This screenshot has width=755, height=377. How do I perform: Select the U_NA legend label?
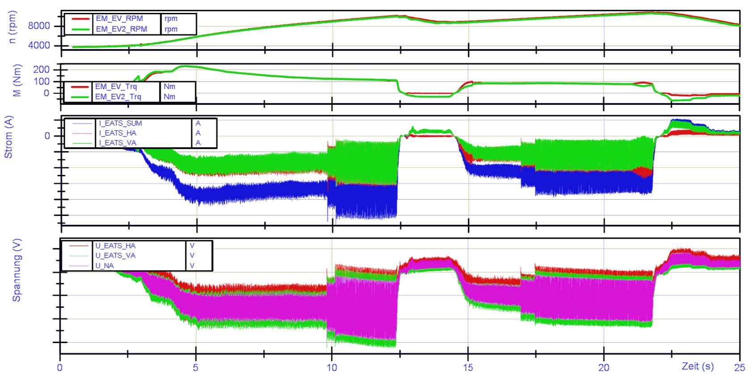coord(105,266)
